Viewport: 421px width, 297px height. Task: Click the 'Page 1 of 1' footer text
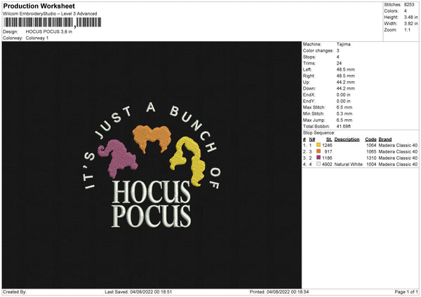pos(406,292)
